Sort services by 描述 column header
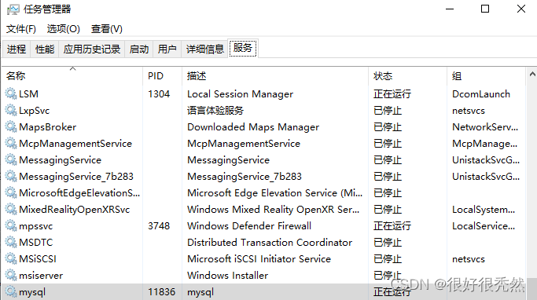This screenshot has width=537, height=300. click(275, 76)
